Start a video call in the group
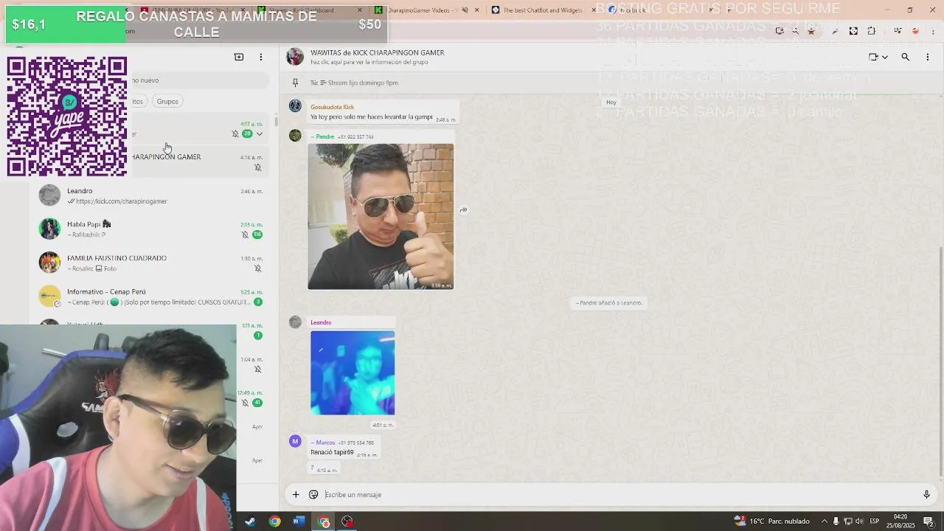 coord(873,57)
